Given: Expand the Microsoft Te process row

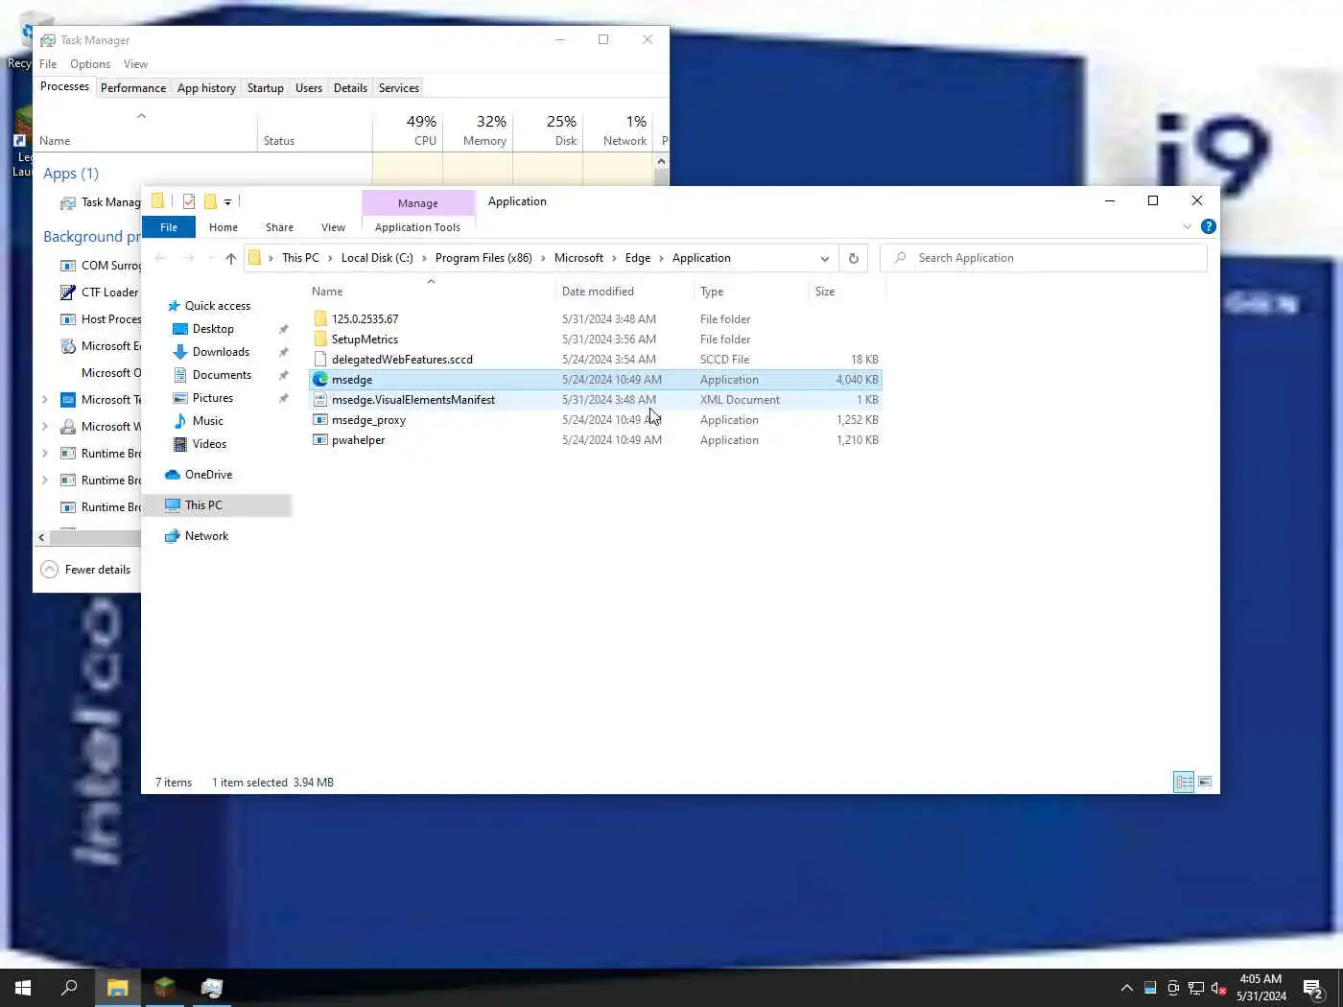Looking at the screenshot, I should pyautogui.click(x=45, y=400).
